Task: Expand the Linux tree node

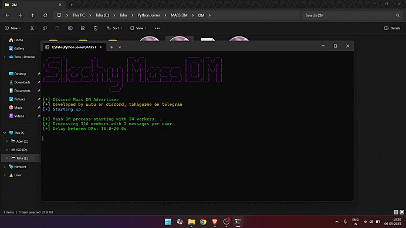Action: [x=5, y=175]
